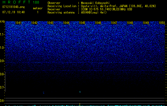Click the Observer label

tap(54, 3)
